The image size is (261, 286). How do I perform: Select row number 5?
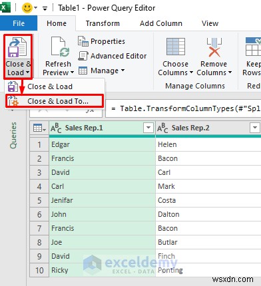point(39,200)
